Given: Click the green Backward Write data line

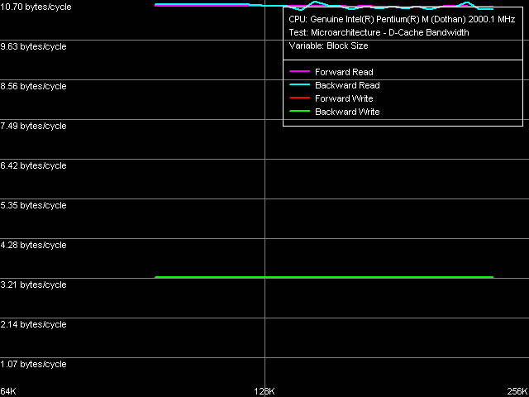Looking at the screenshot, I should click(x=324, y=277).
